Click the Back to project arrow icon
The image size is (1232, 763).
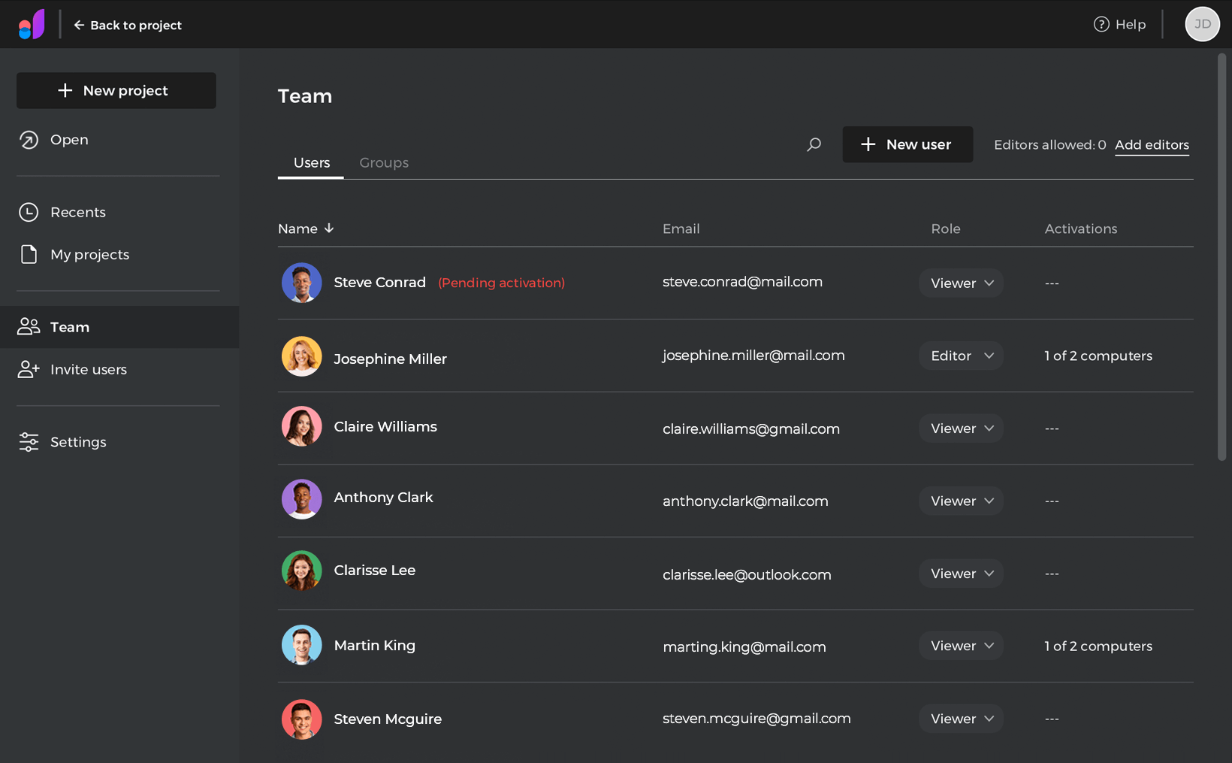(x=79, y=25)
